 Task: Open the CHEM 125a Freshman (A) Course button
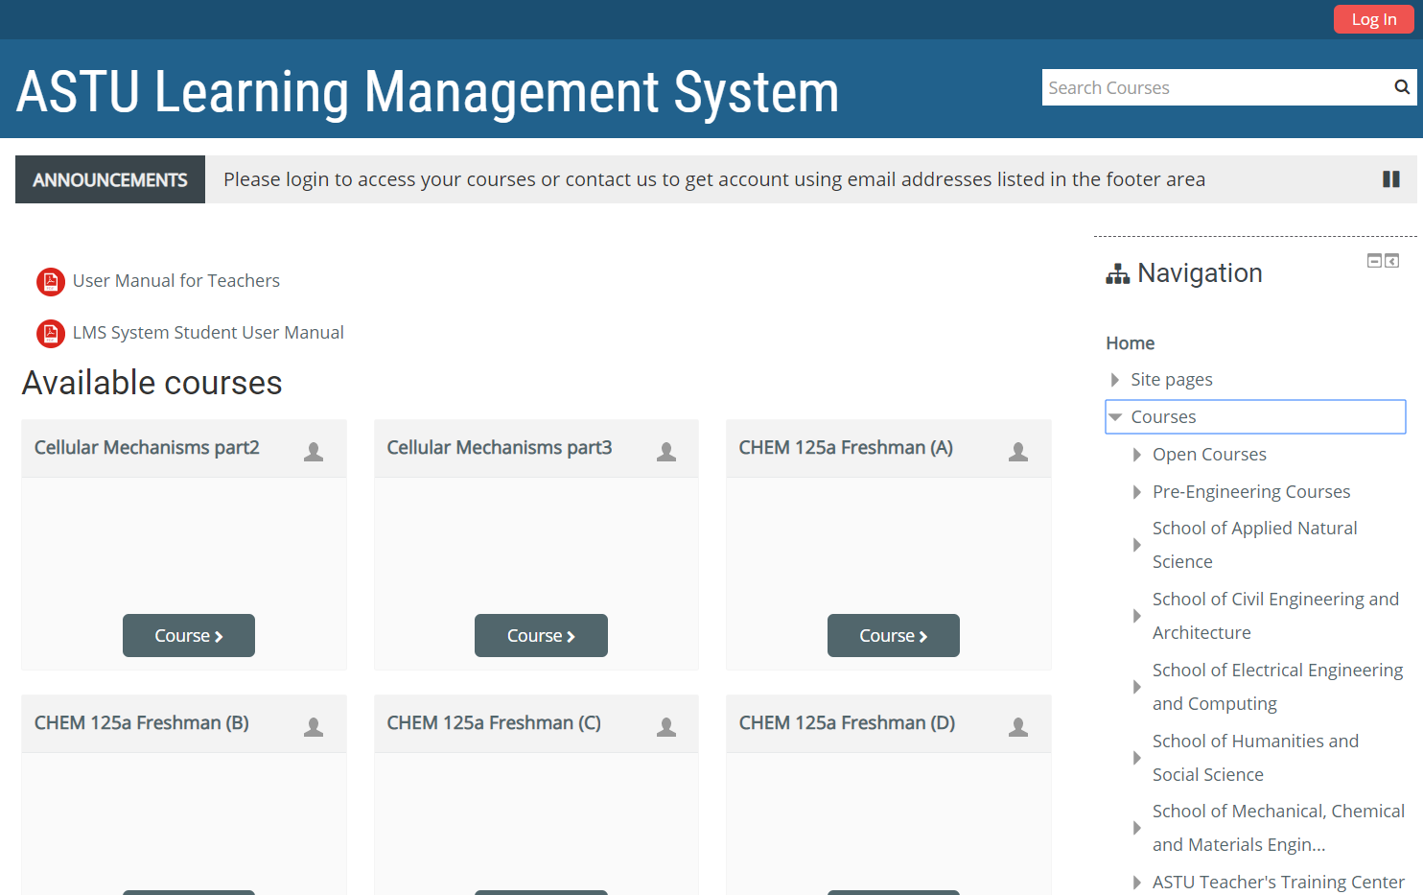[x=894, y=635]
